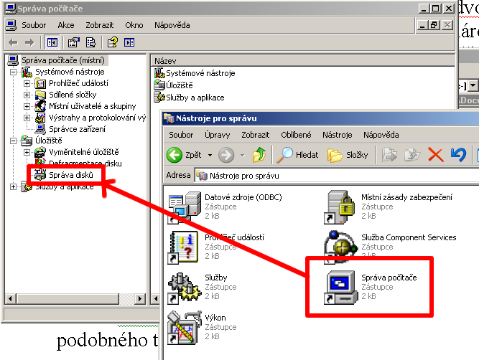Click the red Delete X toolbar icon
The width and height of the screenshot is (479, 360).
(x=435, y=154)
